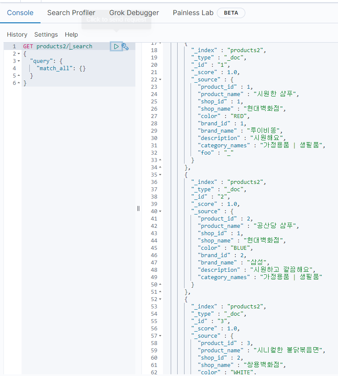338x376 pixels.
Task: Collapse the _source block at response line 22
Action: 160,80
